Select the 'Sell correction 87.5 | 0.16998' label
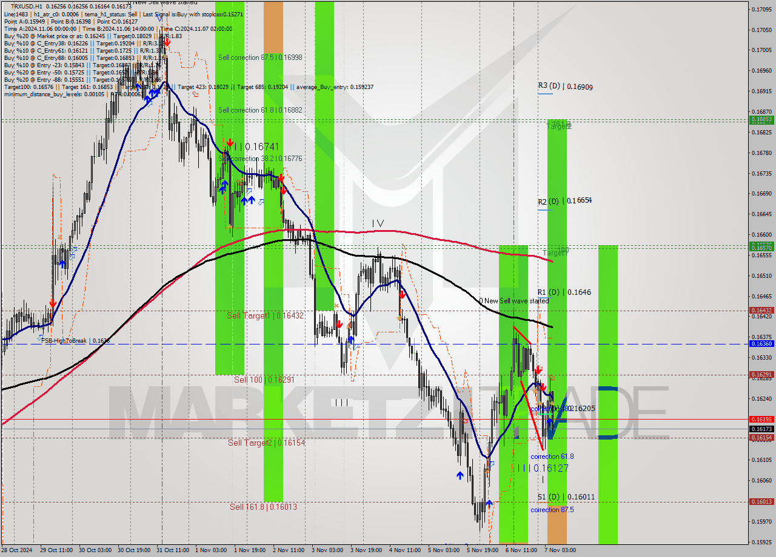The image size is (776, 557). tap(260, 58)
